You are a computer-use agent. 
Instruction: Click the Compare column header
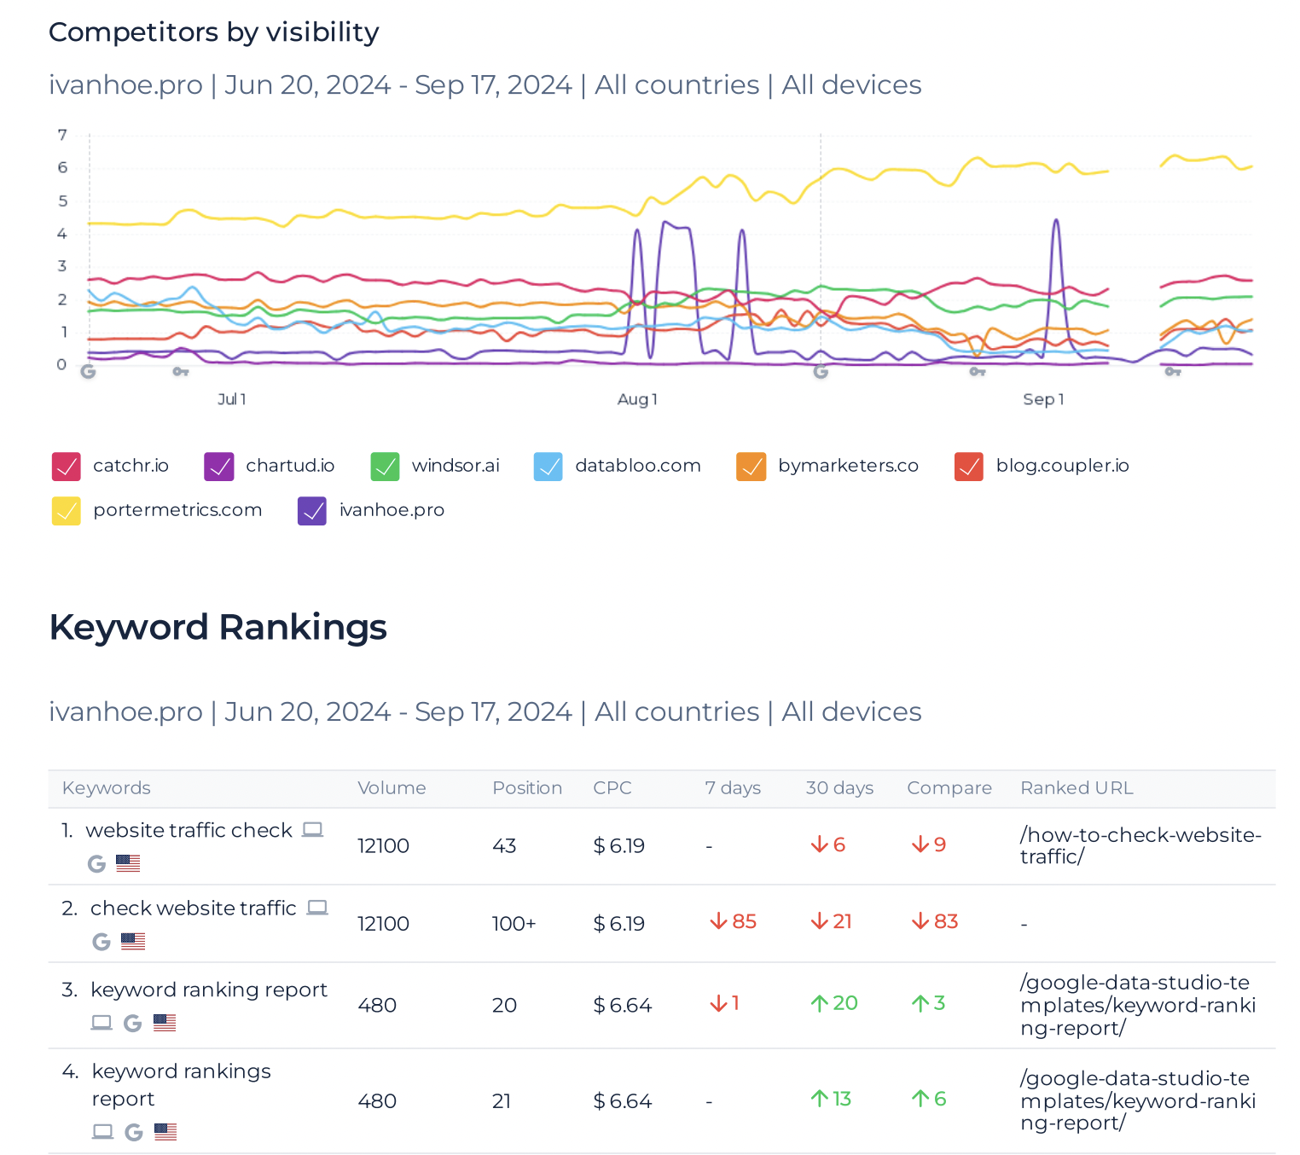[949, 788]
